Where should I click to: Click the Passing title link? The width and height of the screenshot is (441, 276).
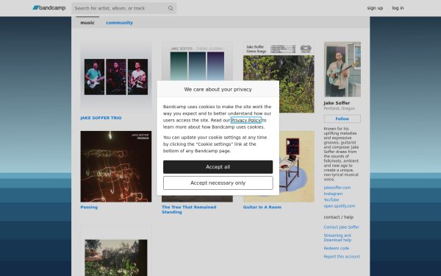(89, 207)
